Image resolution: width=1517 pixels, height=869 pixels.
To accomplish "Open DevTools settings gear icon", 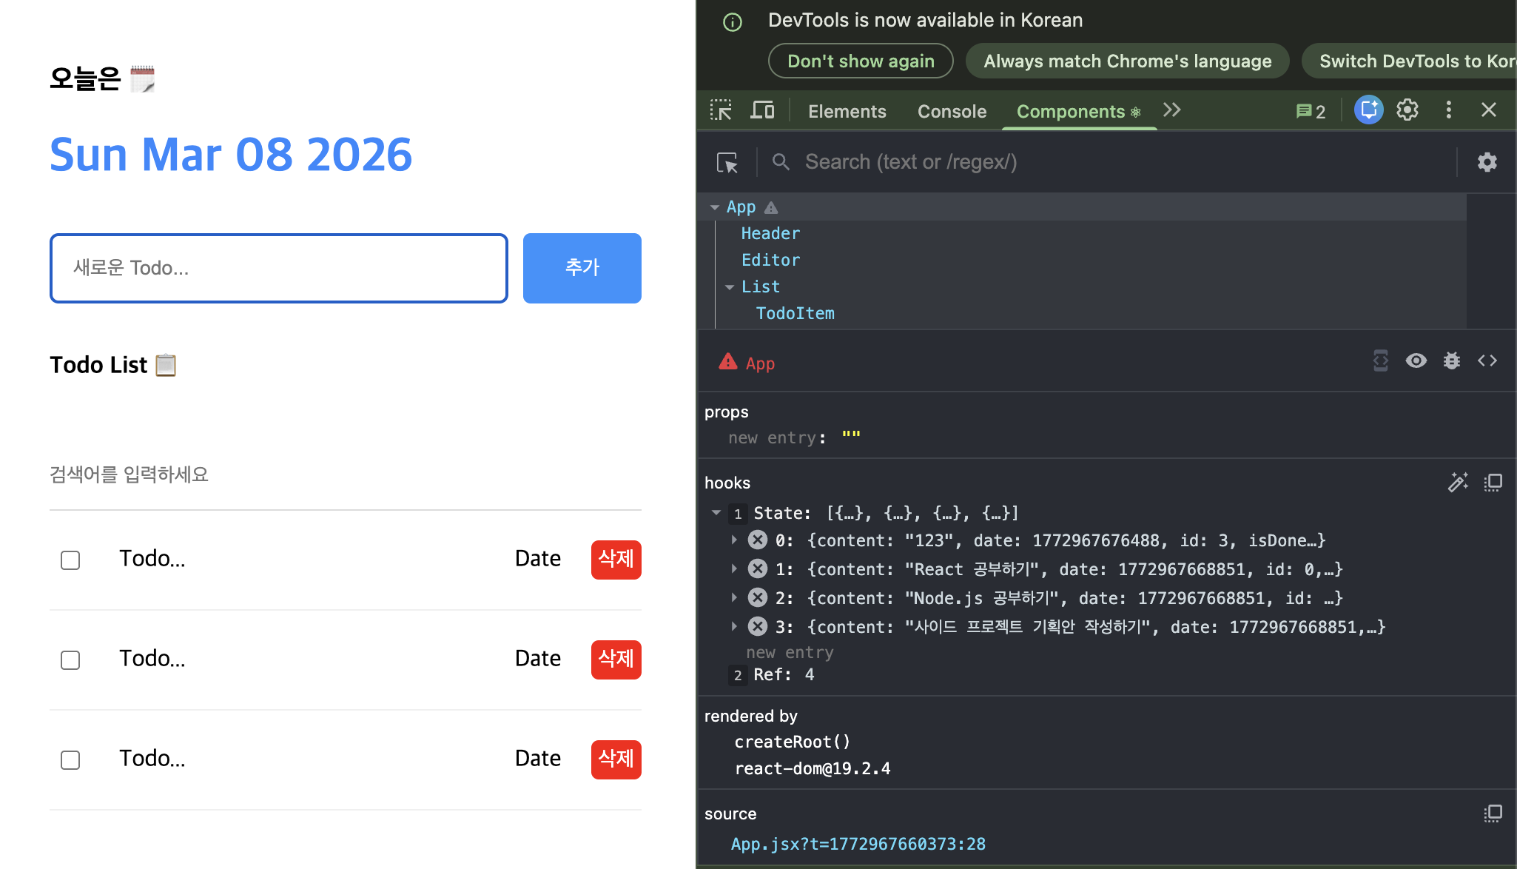I will pyautogui.click(x=1407, y=110).
